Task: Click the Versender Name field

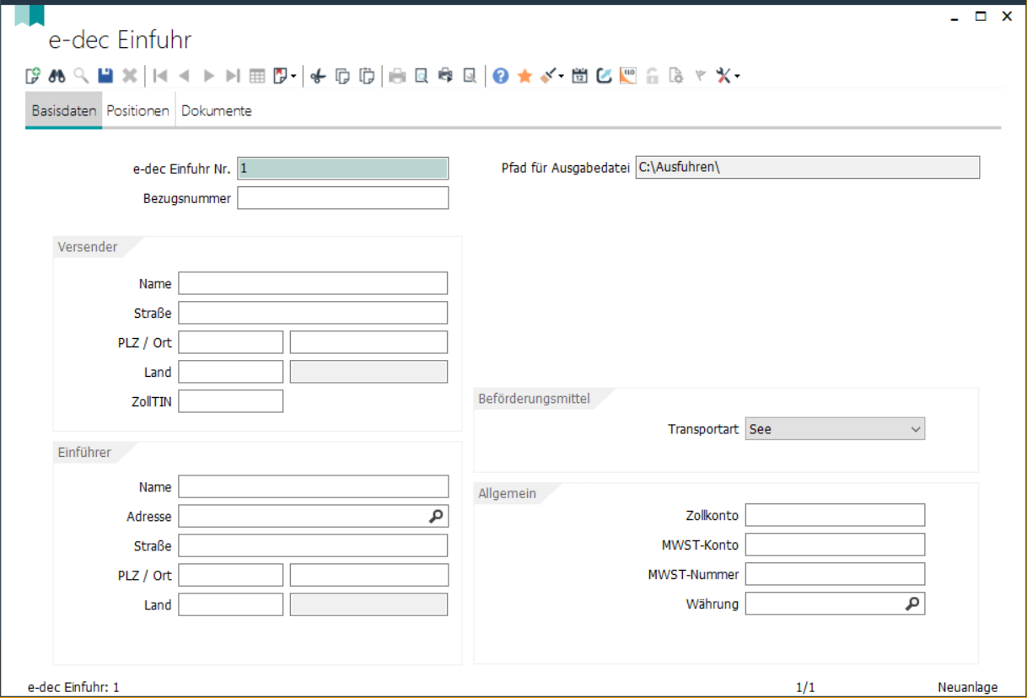Action: 313,283
